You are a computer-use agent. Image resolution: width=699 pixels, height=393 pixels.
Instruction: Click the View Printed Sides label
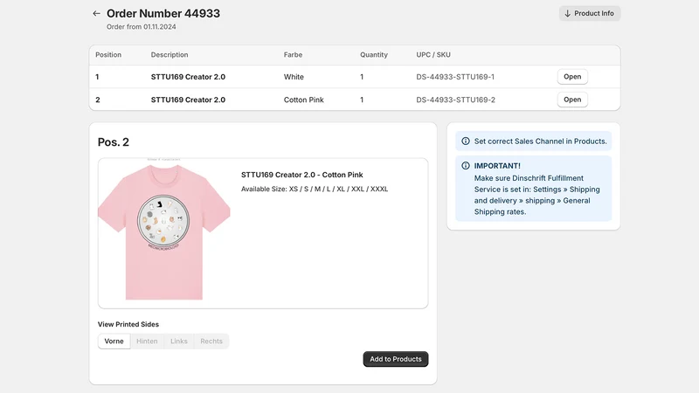pos(128,324)
